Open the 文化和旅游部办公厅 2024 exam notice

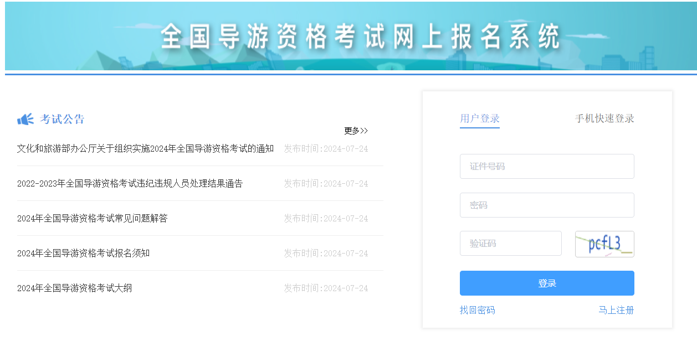coord(145,149)
